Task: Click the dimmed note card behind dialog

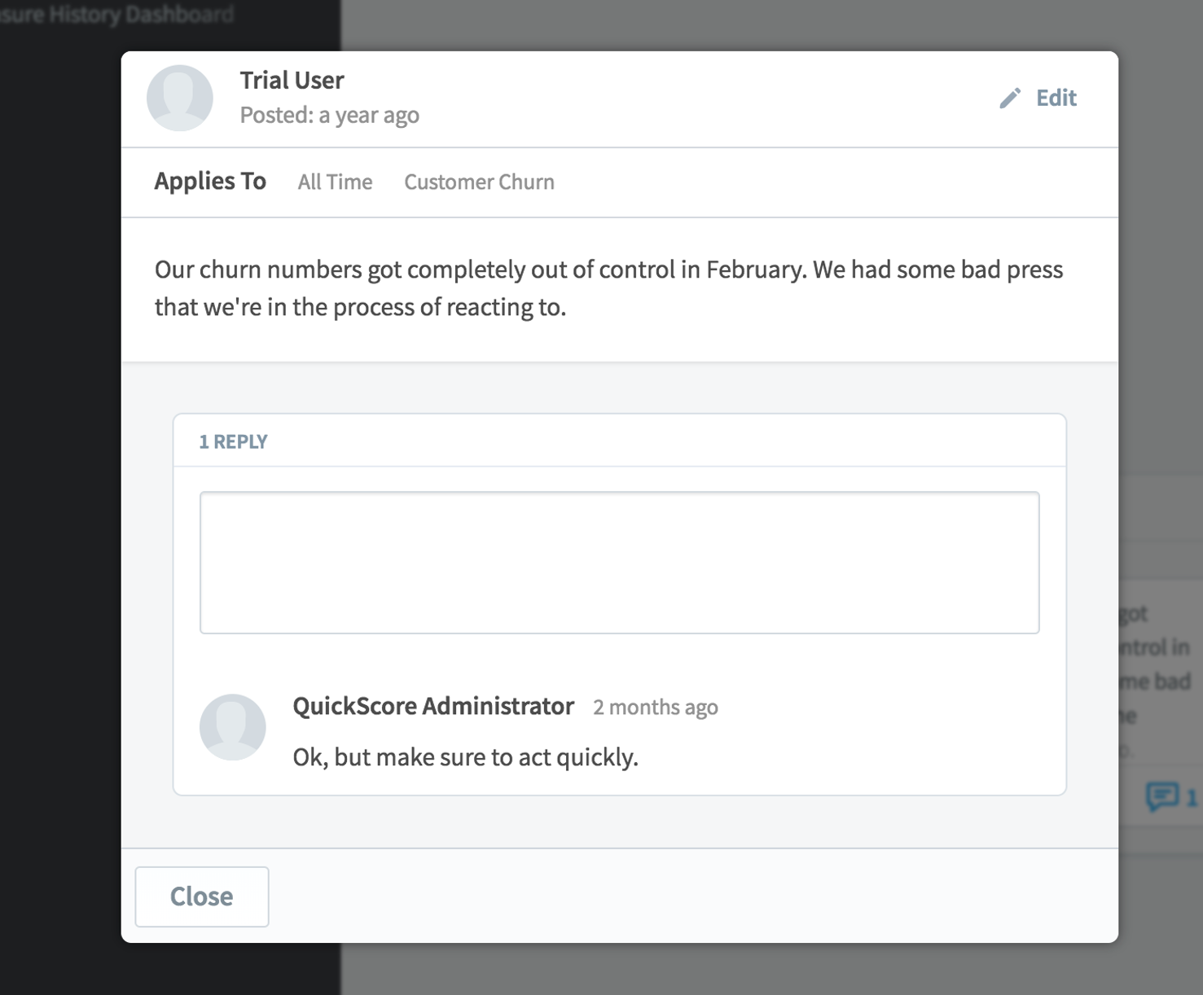Action: point(1161,664)
